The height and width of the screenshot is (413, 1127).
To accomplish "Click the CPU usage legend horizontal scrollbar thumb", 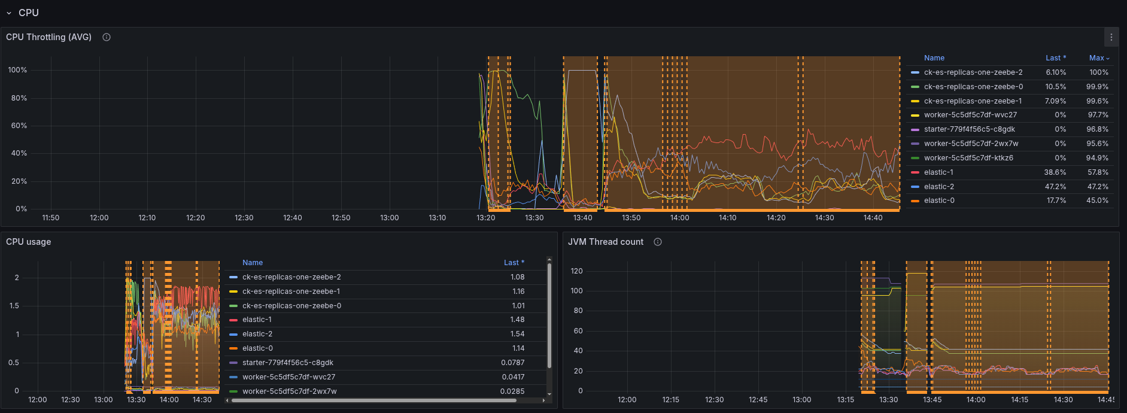I will tap(373, 400).
